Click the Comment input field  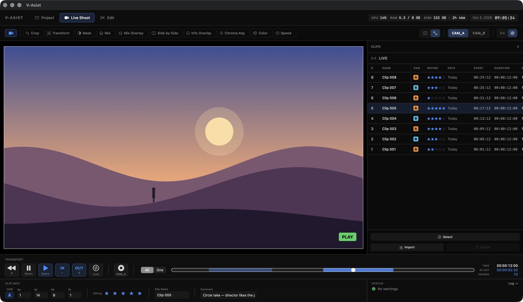[x=229, y=295]
